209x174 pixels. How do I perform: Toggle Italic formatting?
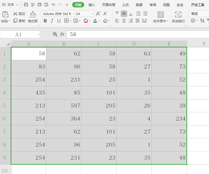pyautogui.click(x=52, y=21)
